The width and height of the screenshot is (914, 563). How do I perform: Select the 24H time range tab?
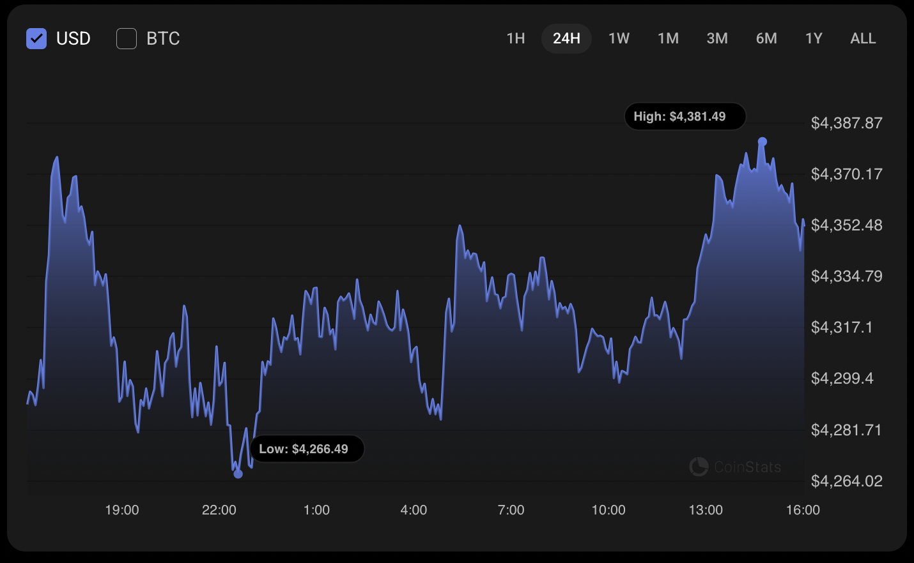(x=566, y=38)
